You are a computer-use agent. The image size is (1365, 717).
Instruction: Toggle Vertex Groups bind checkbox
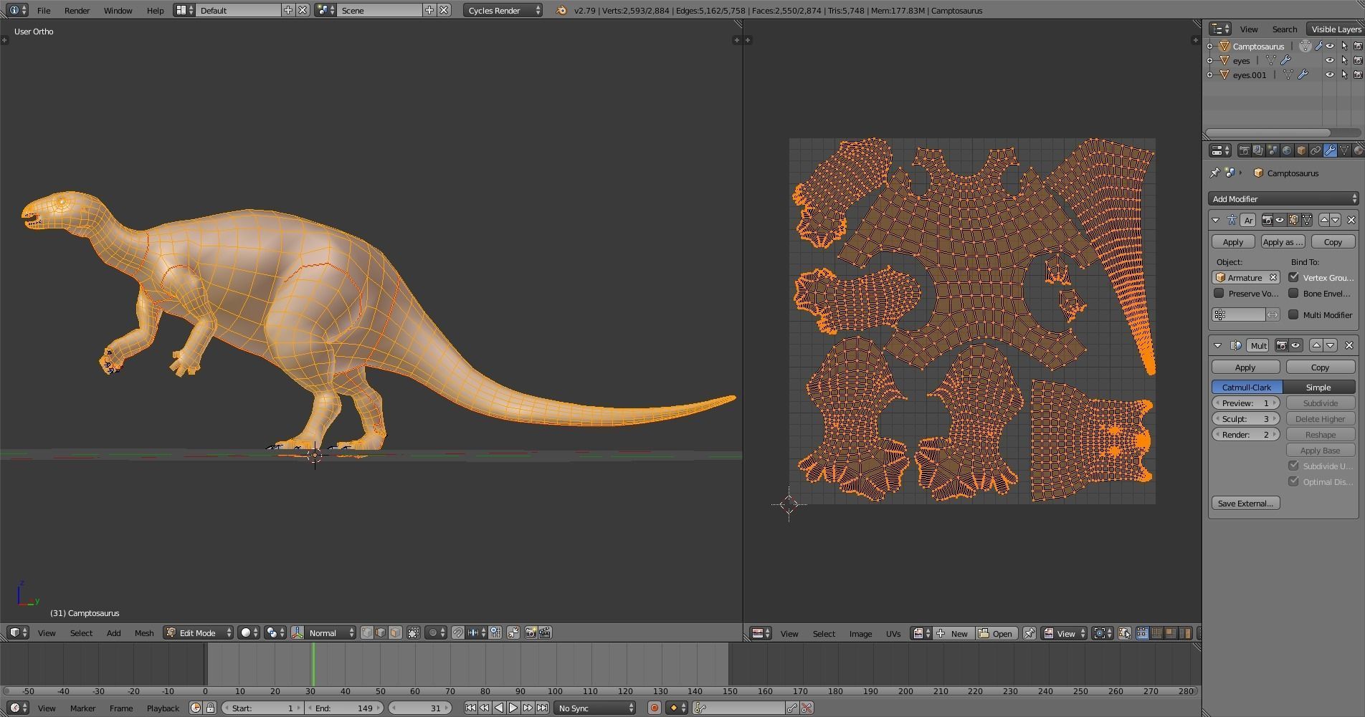1294,277
